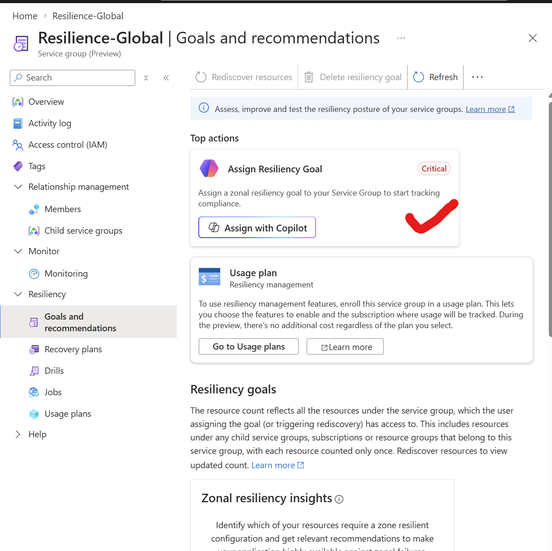Click the Overview sidebar icon

pyautogui.click(x=18, y=102)
